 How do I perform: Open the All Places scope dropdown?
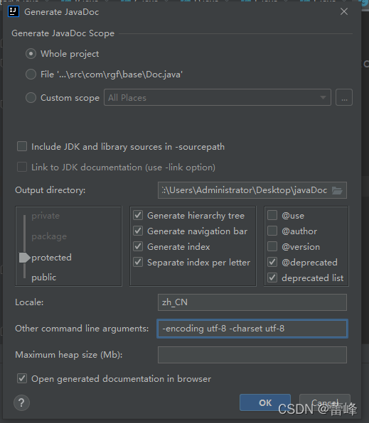click(218, 97)
